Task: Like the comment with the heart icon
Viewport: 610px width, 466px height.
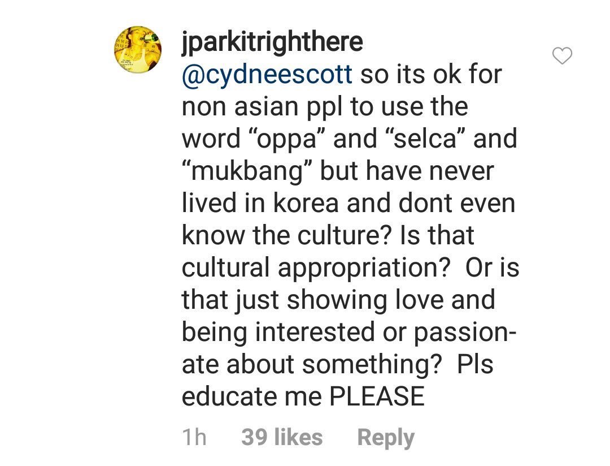Action: [x=561, y=56]
